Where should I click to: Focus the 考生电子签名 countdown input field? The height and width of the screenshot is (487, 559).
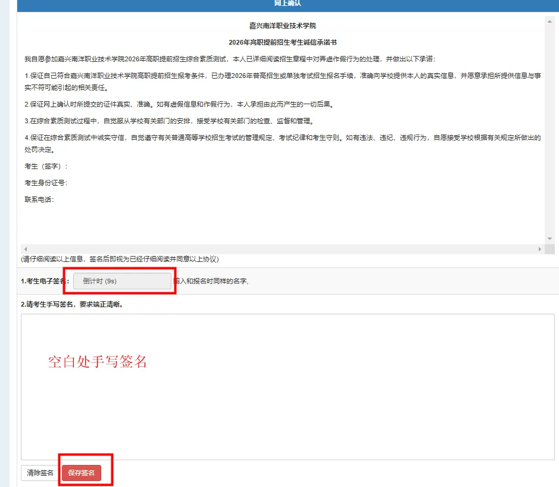coord(122,281)
